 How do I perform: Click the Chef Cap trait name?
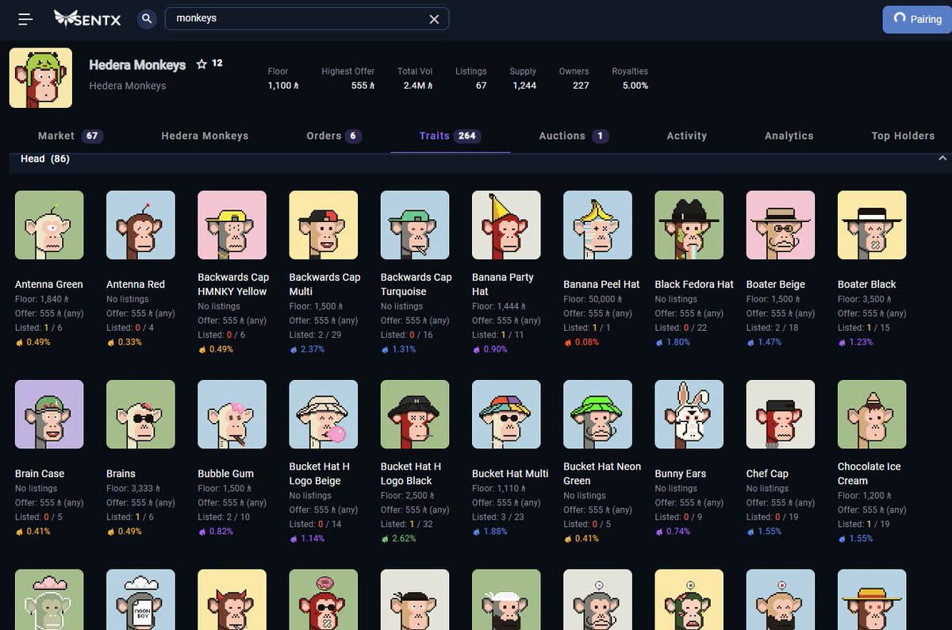point(767,474)
